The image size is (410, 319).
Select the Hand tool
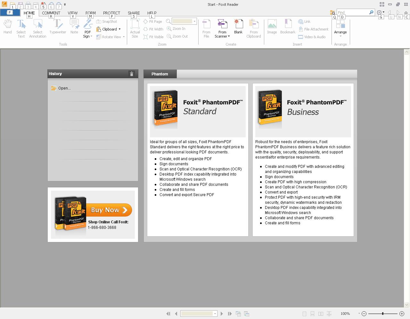(x=8, y=27)
